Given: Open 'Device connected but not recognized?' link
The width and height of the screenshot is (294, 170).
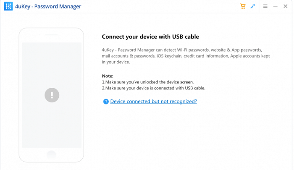Looking at the screenshot, I should [153, 101].
